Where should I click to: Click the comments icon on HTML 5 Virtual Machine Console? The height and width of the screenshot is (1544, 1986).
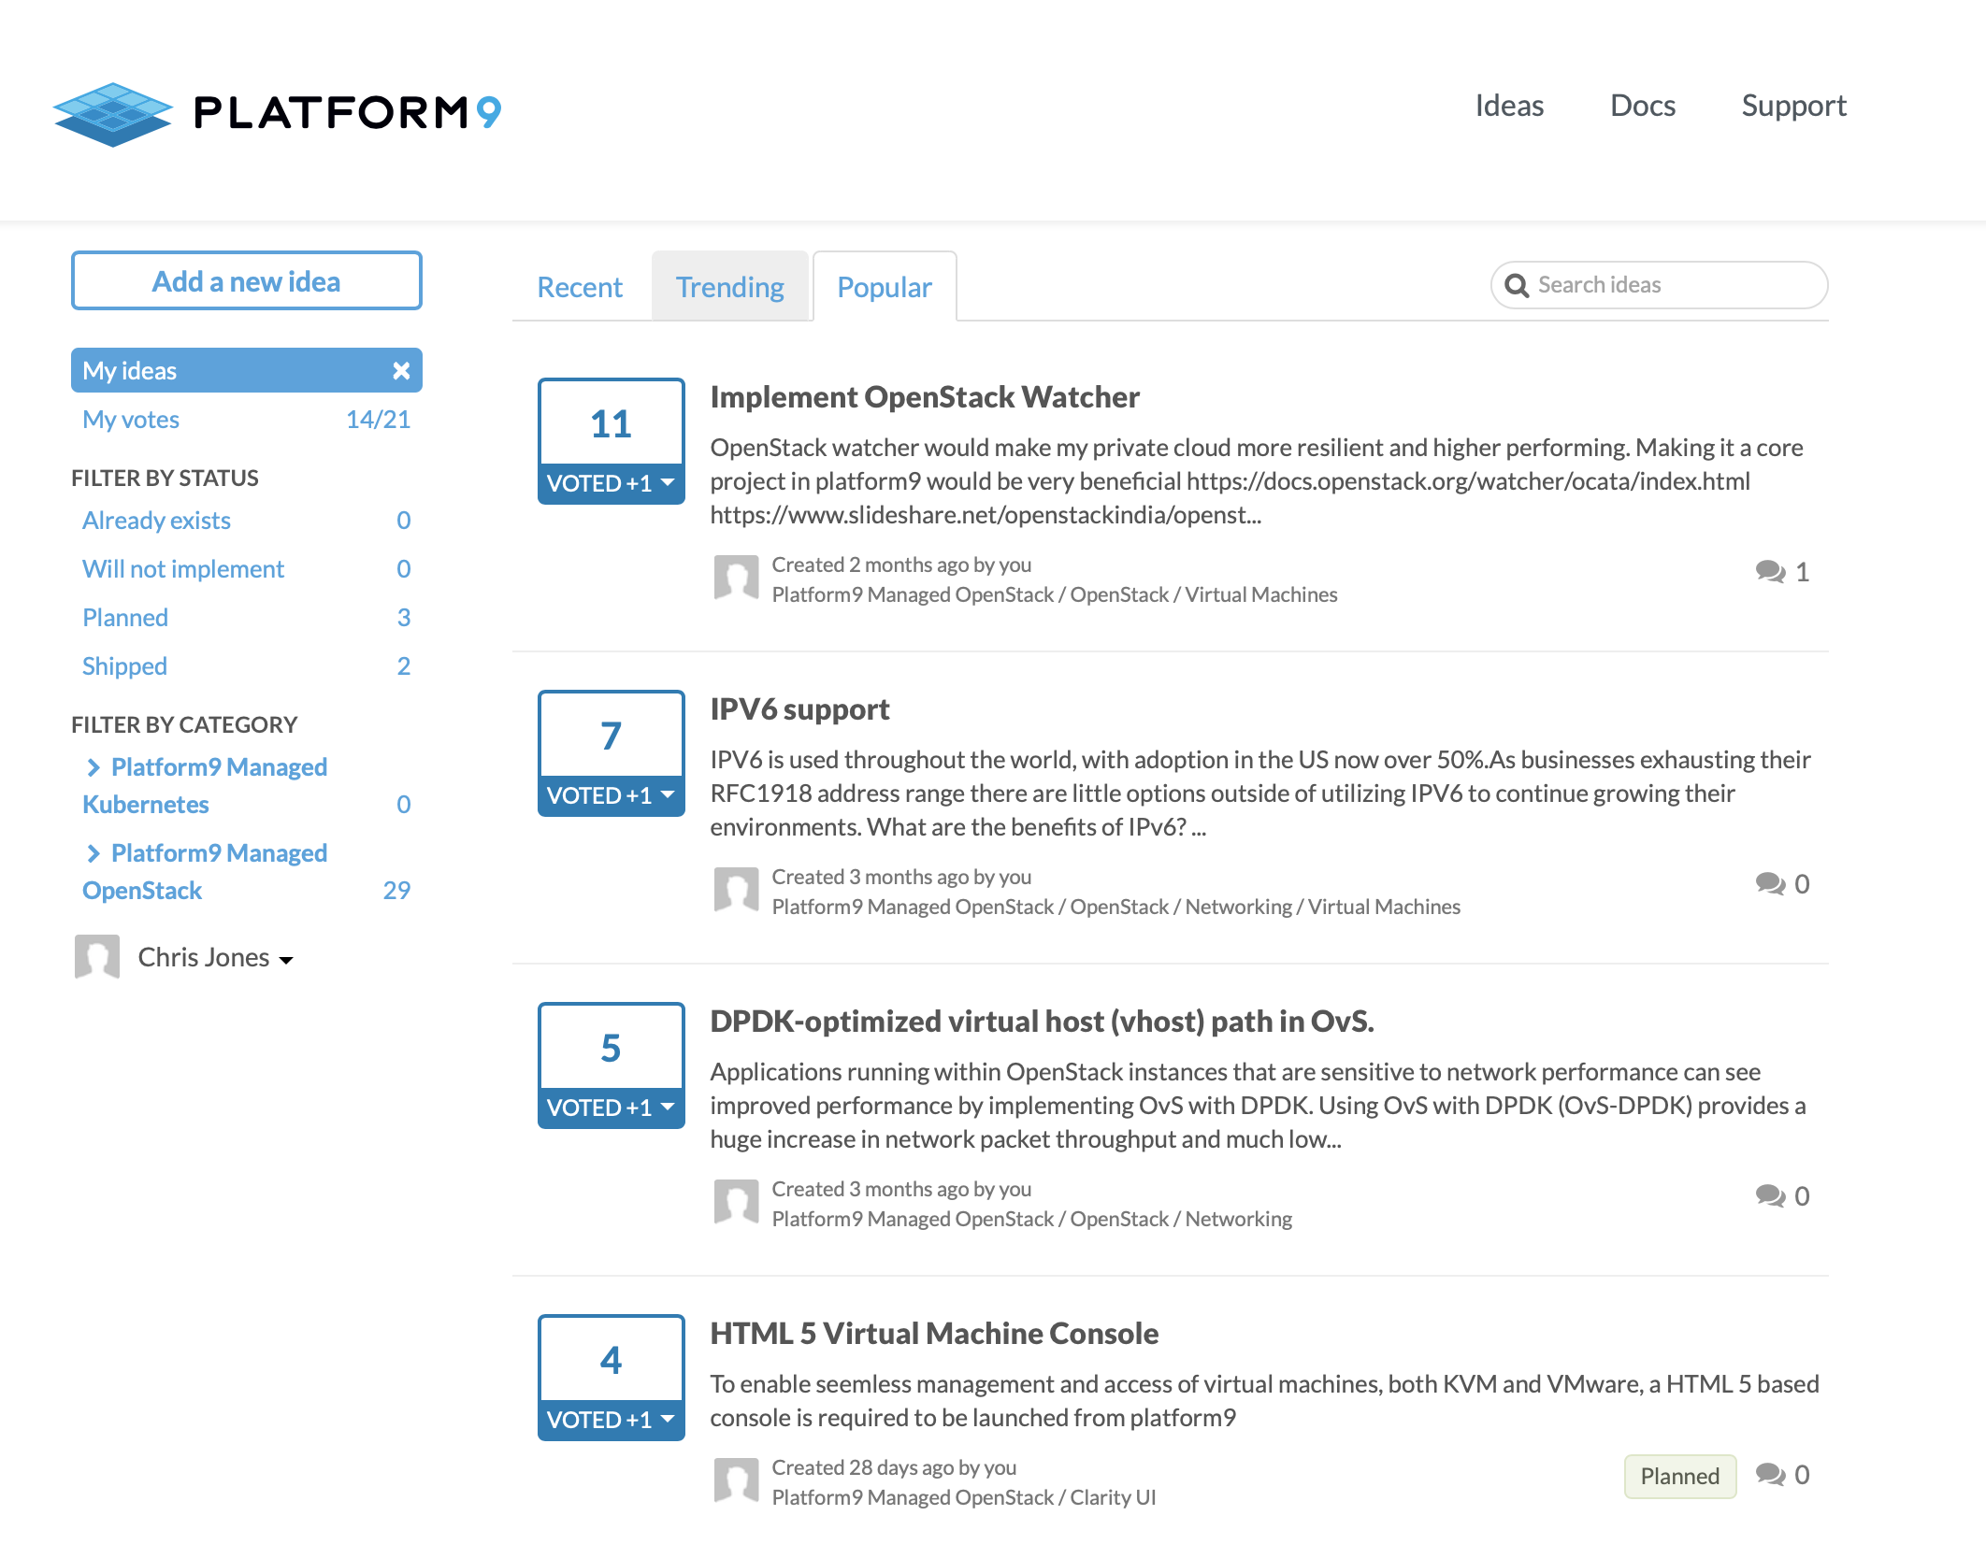point(1770,1474)
